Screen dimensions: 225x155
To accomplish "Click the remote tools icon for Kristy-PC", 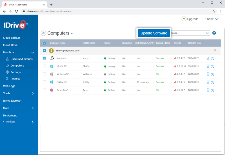I will pos(213,82).
